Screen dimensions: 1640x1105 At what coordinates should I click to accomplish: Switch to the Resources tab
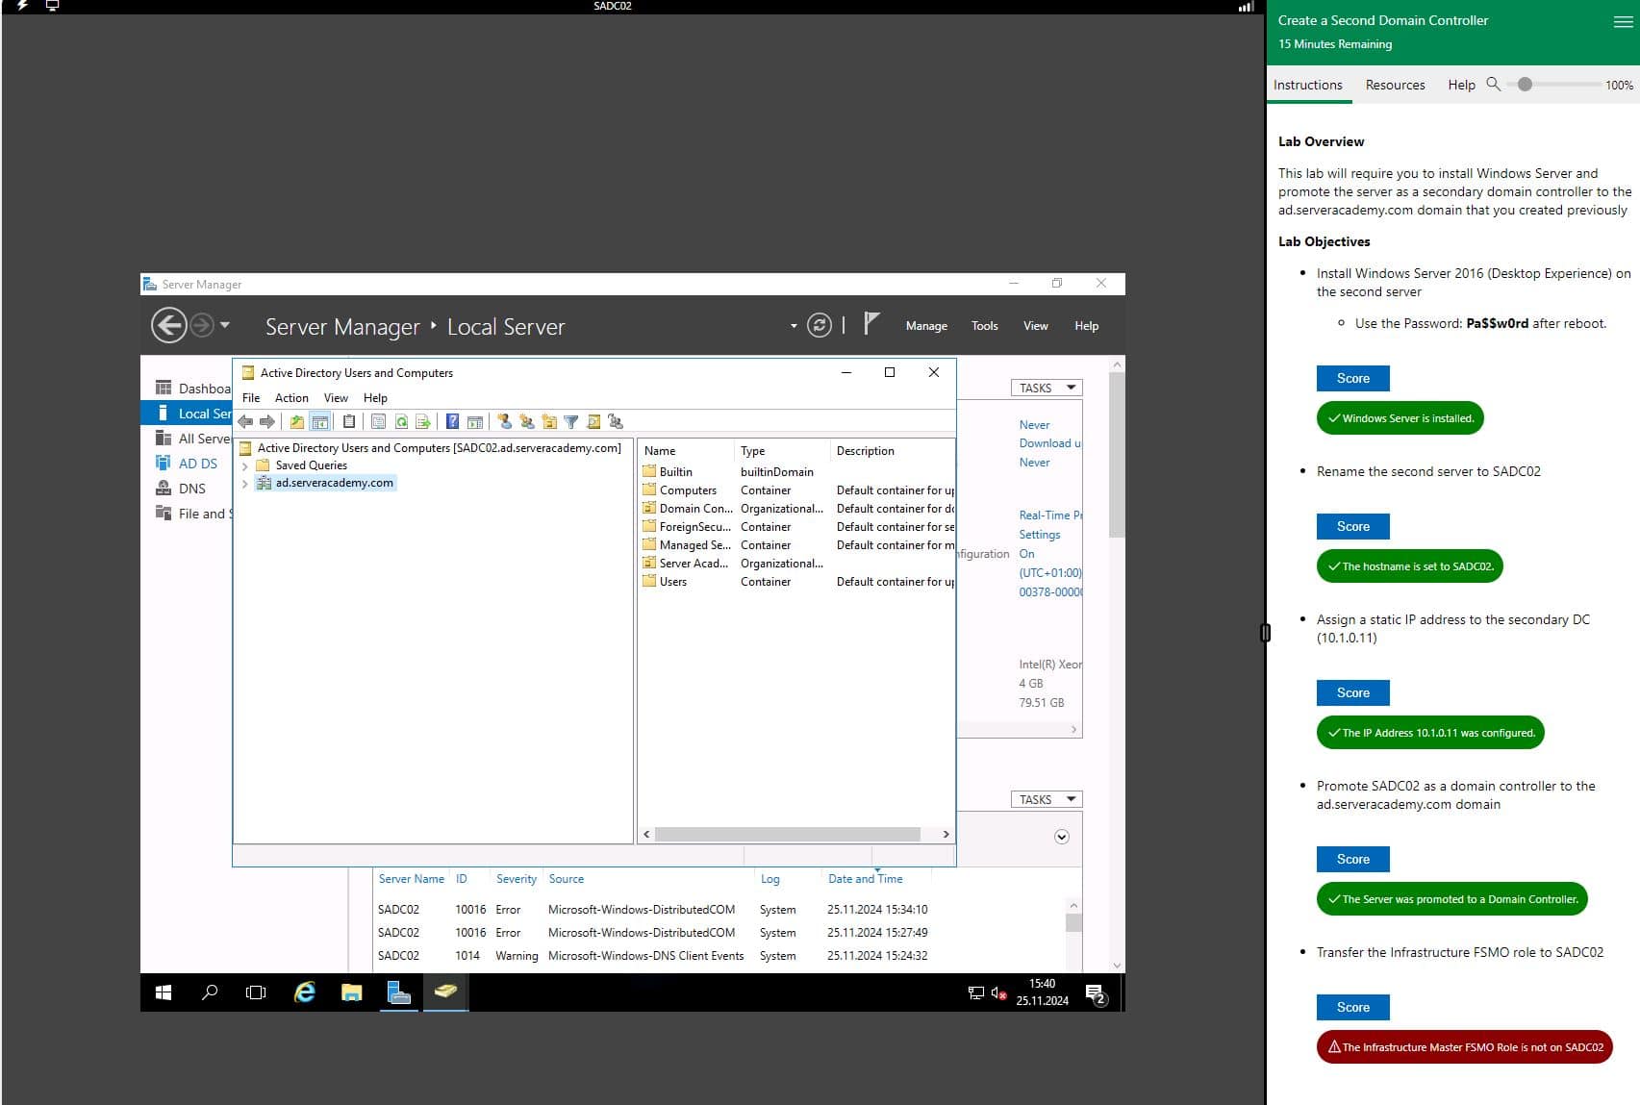pos(1395,85)
